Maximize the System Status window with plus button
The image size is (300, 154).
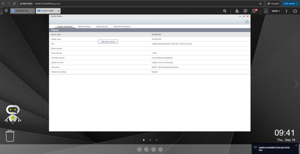point(244,16)
